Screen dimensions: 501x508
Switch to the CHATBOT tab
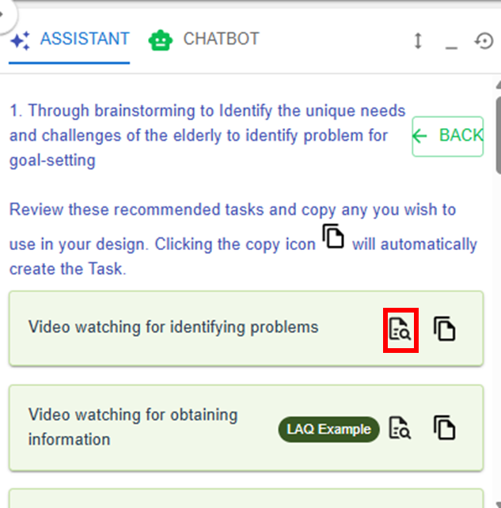click(220, 39)
